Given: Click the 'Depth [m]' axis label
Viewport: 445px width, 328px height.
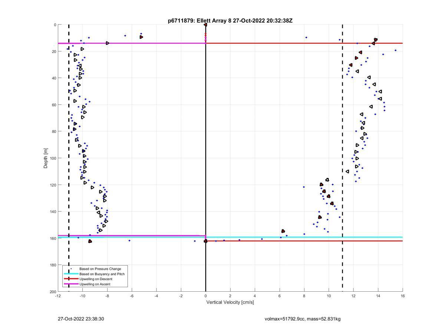Looking at the screenshot, I should click(x=46, y=158).
